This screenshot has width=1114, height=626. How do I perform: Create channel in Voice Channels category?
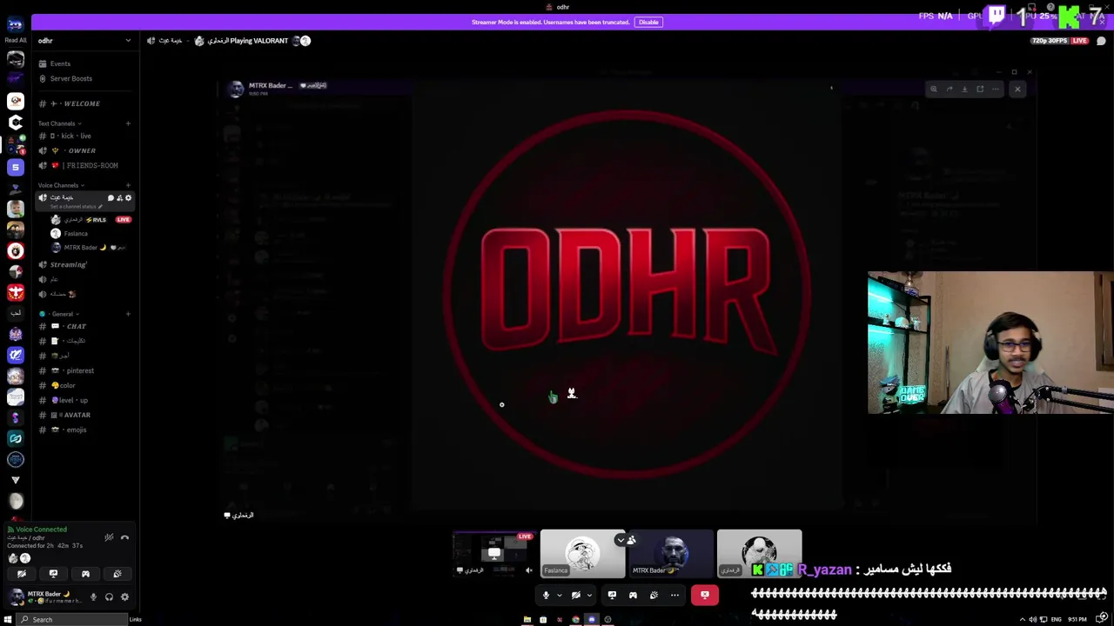point(128,185)
